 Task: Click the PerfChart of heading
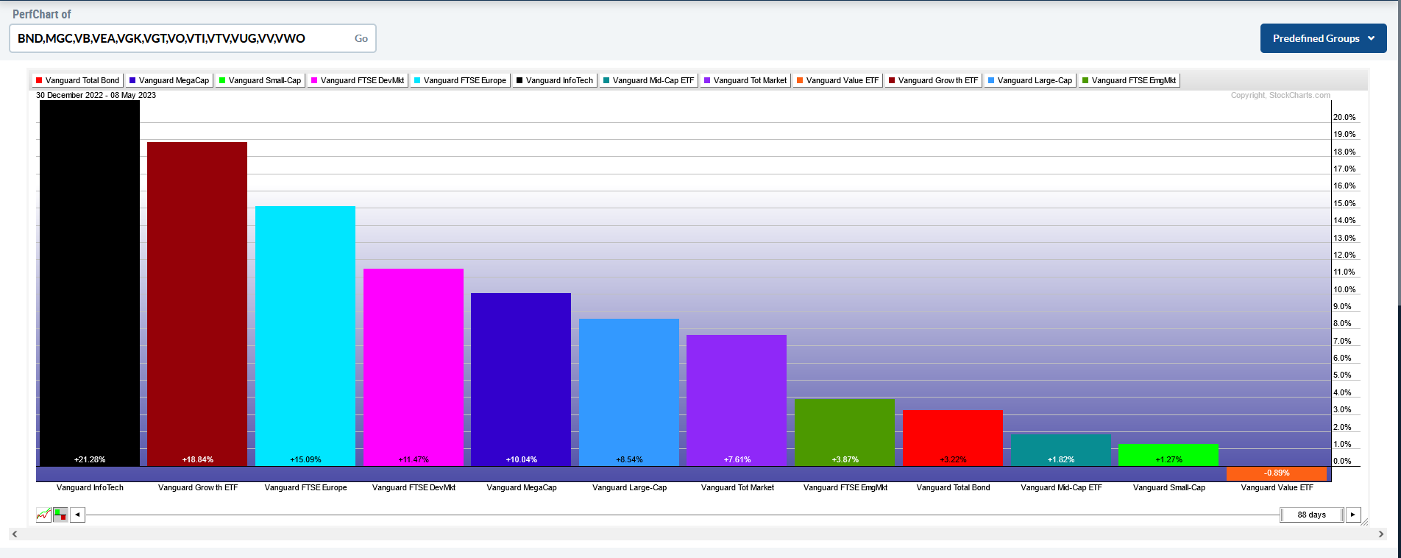coord(42,14)
